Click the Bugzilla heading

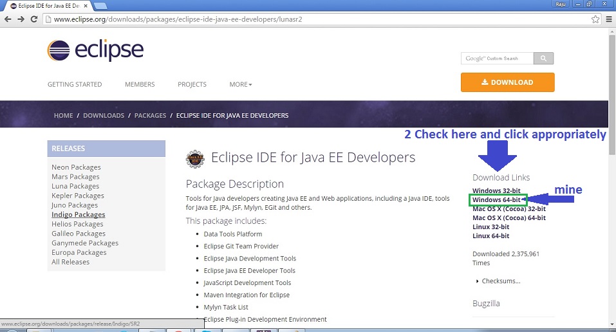coord(486,303)
